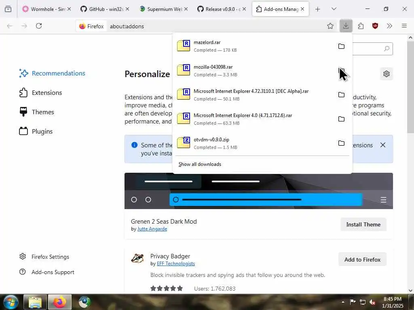Switch to the Release v0.9.0 tab
This screenshot has height=310, width=414.
222,9
